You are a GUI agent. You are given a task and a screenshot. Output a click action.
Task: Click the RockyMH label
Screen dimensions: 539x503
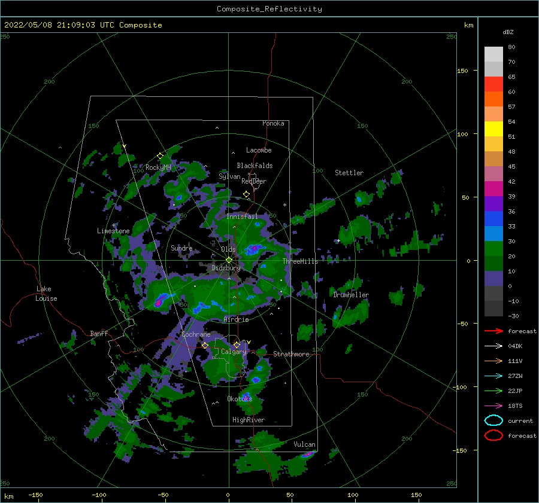[158, 167]
